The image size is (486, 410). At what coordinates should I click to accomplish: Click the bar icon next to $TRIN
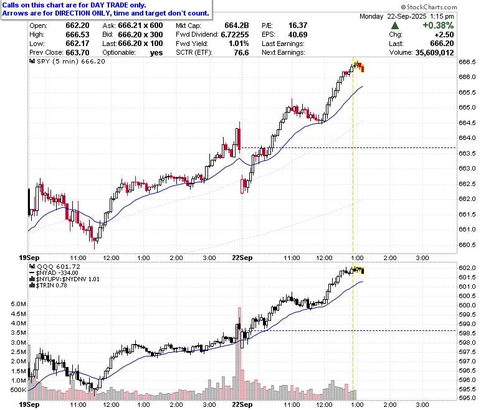point(32,286)
